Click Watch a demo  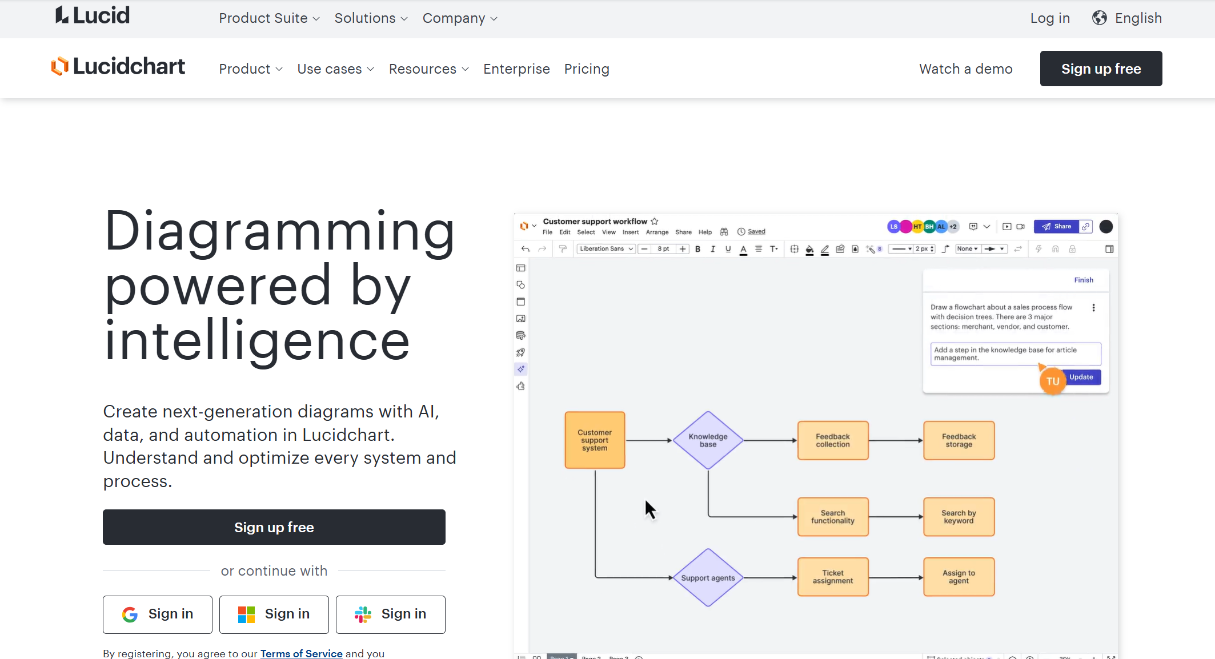pyautogui.click(x=966, y=69)
